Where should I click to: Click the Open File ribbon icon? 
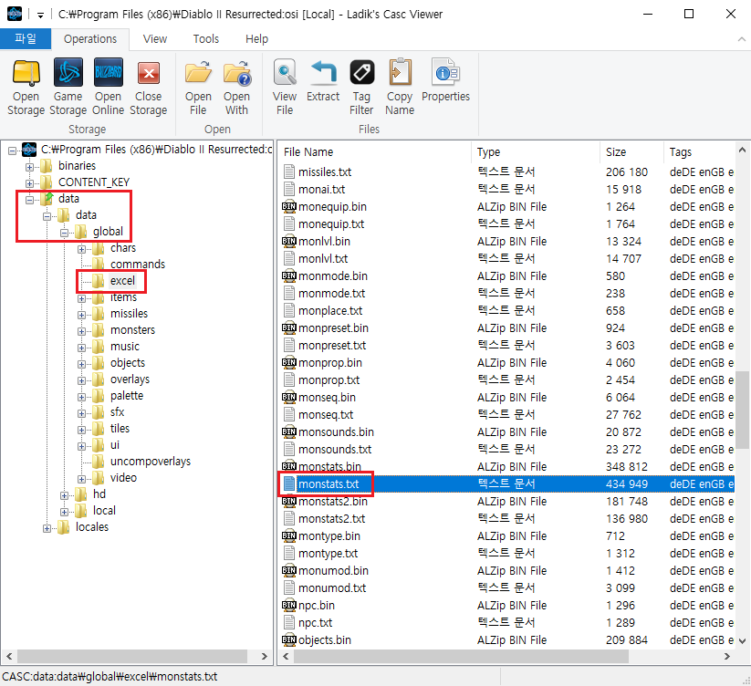tap(198, 73)
